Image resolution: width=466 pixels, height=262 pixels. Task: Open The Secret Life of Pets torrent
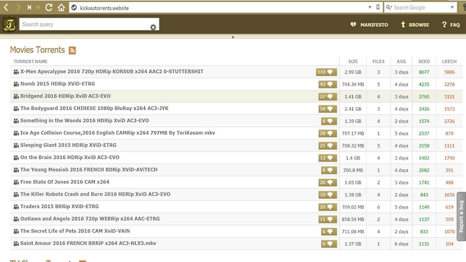click(75, 231)
